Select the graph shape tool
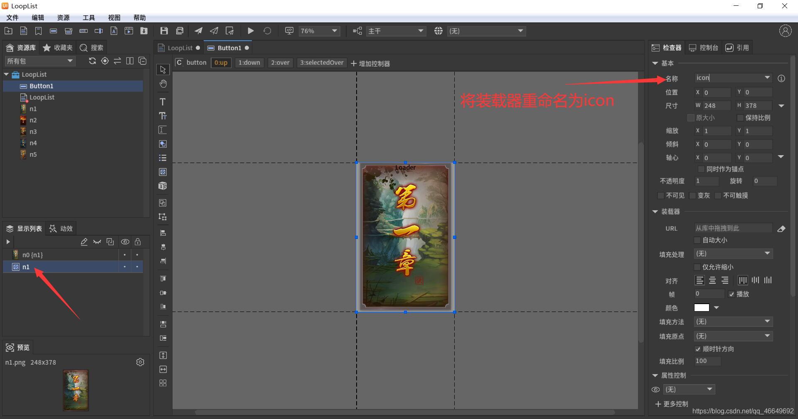 click(163, 144)
